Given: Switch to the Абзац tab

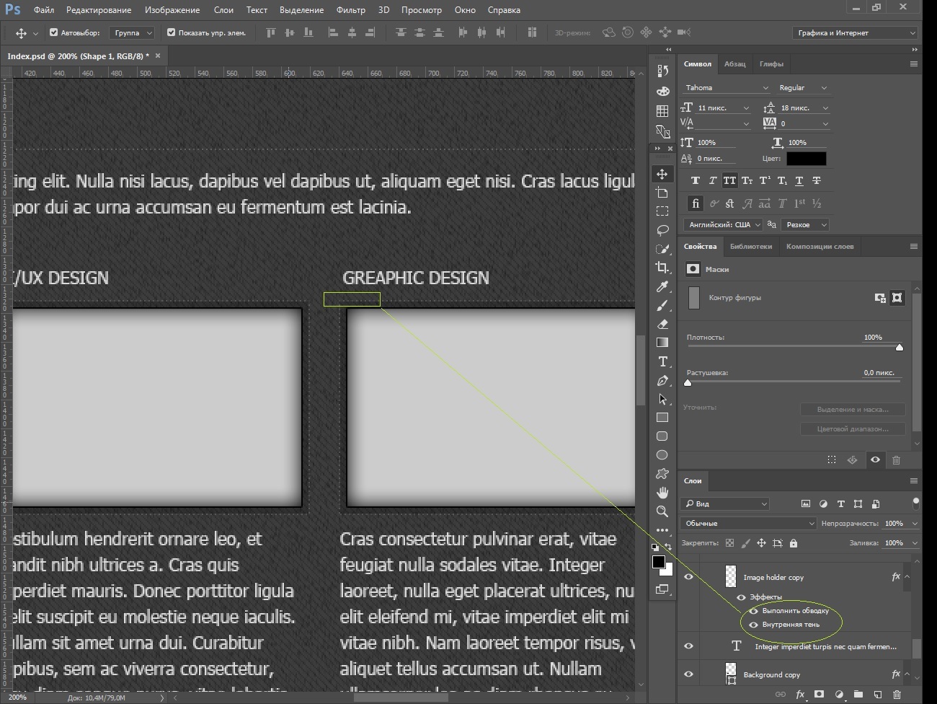Looking at the screenshot, I should tap(735, 64).
